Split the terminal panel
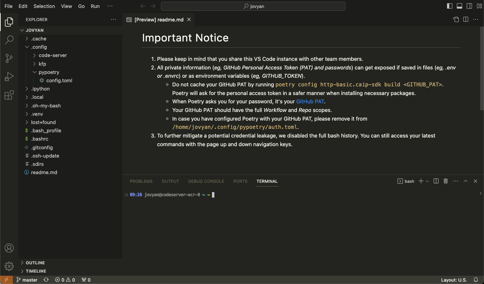Screen dimensions: 484x284 [436, 181]
